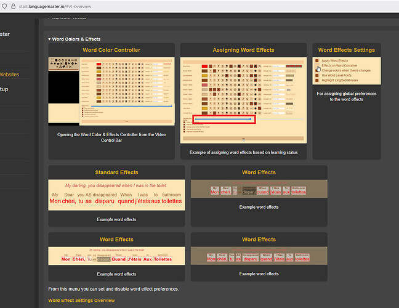Open the Word Color Controller screenshot thumbnail
The image size is (399, 308).
pos(111,91)
